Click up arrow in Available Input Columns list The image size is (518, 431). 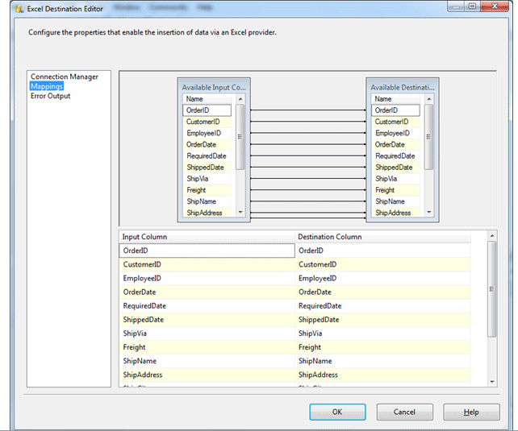[240, 99]
